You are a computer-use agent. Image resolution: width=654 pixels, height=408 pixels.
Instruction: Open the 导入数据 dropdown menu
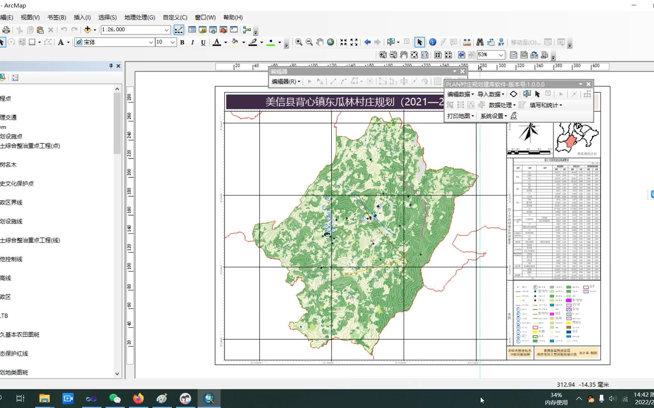[x=491, y=94]
